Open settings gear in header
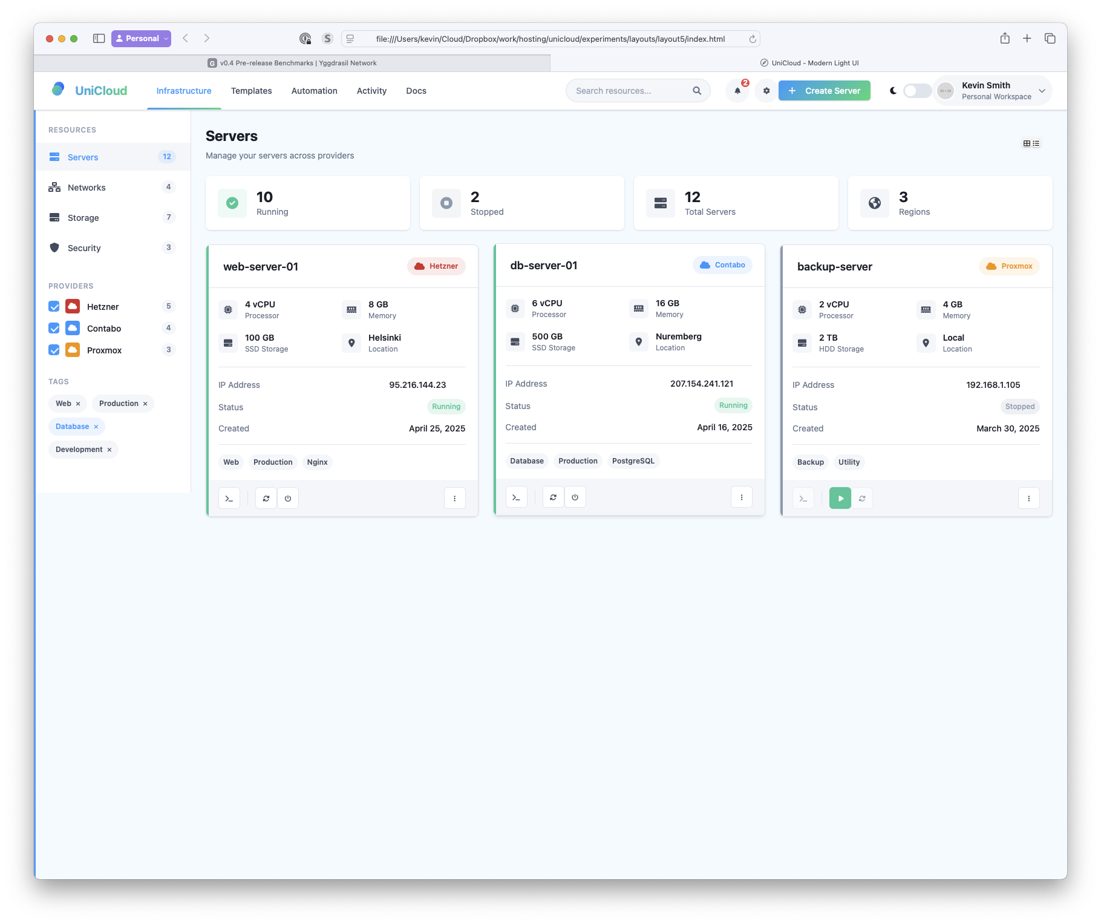This screenshot has width=1101, height=924. tap(766, 91)
